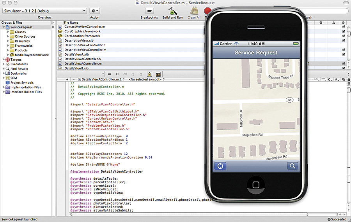Open the debugger window spray-can icon
This screenshot has width=351, height=222.
click(x=149, y=74)
